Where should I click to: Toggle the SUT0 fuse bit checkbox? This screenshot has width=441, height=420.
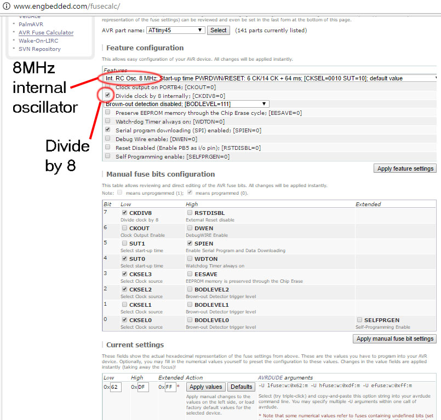(124, 258)
